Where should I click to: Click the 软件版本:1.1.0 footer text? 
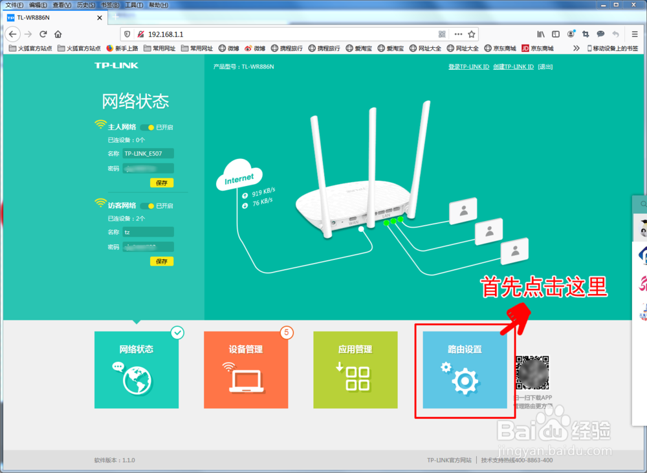115,460
